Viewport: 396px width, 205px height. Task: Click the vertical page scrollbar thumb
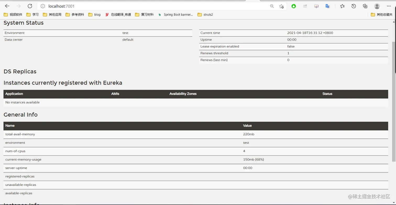(x=394, y=102)
